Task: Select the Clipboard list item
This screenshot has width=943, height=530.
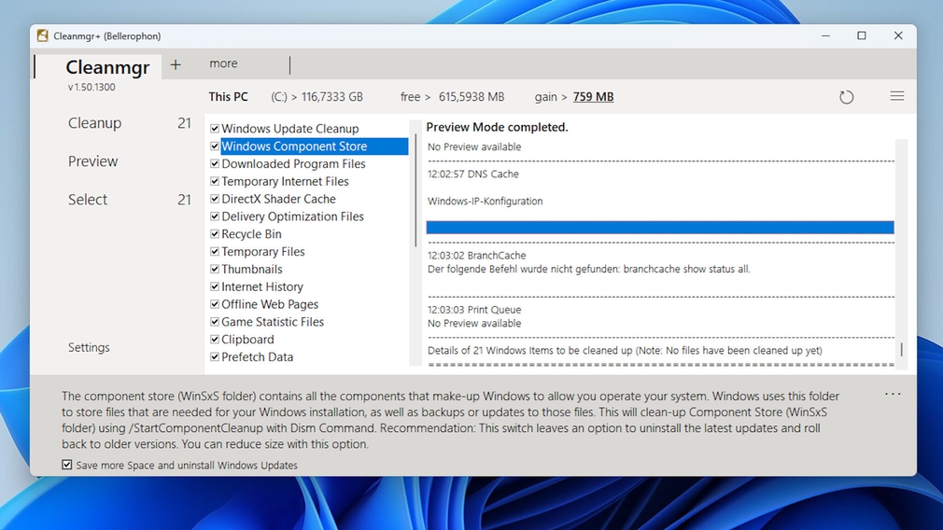Action: pyautogui.click(x=247, y=339)
